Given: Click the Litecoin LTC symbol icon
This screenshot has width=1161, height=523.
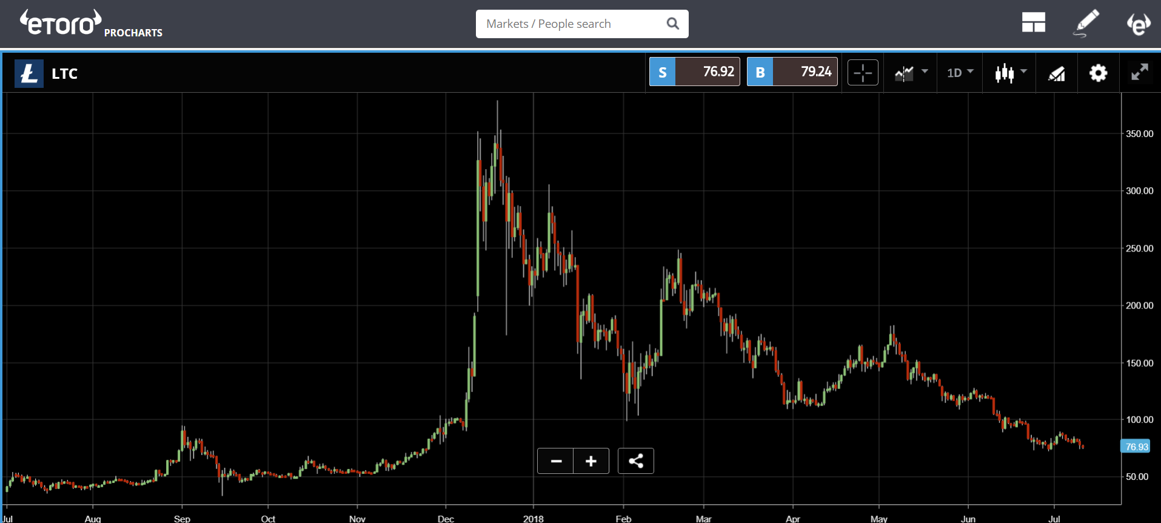Looking at the screenshot, I should [28, 73].
